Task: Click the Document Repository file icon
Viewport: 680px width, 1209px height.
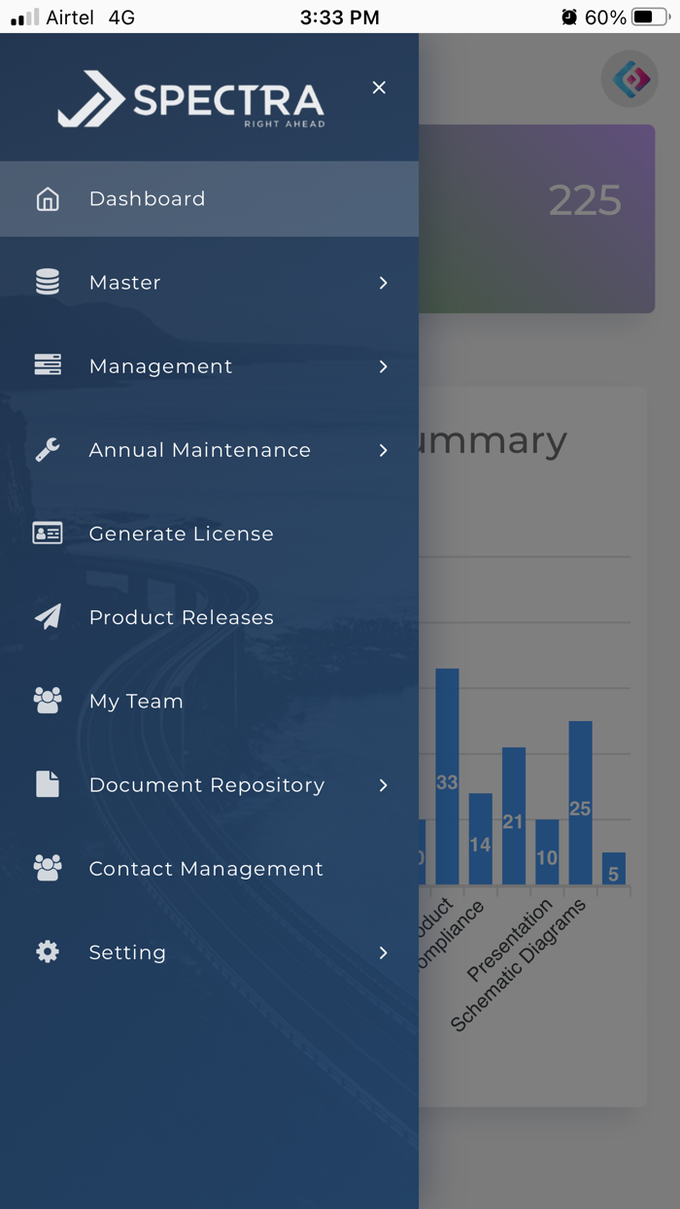Action: click(48, 784)
